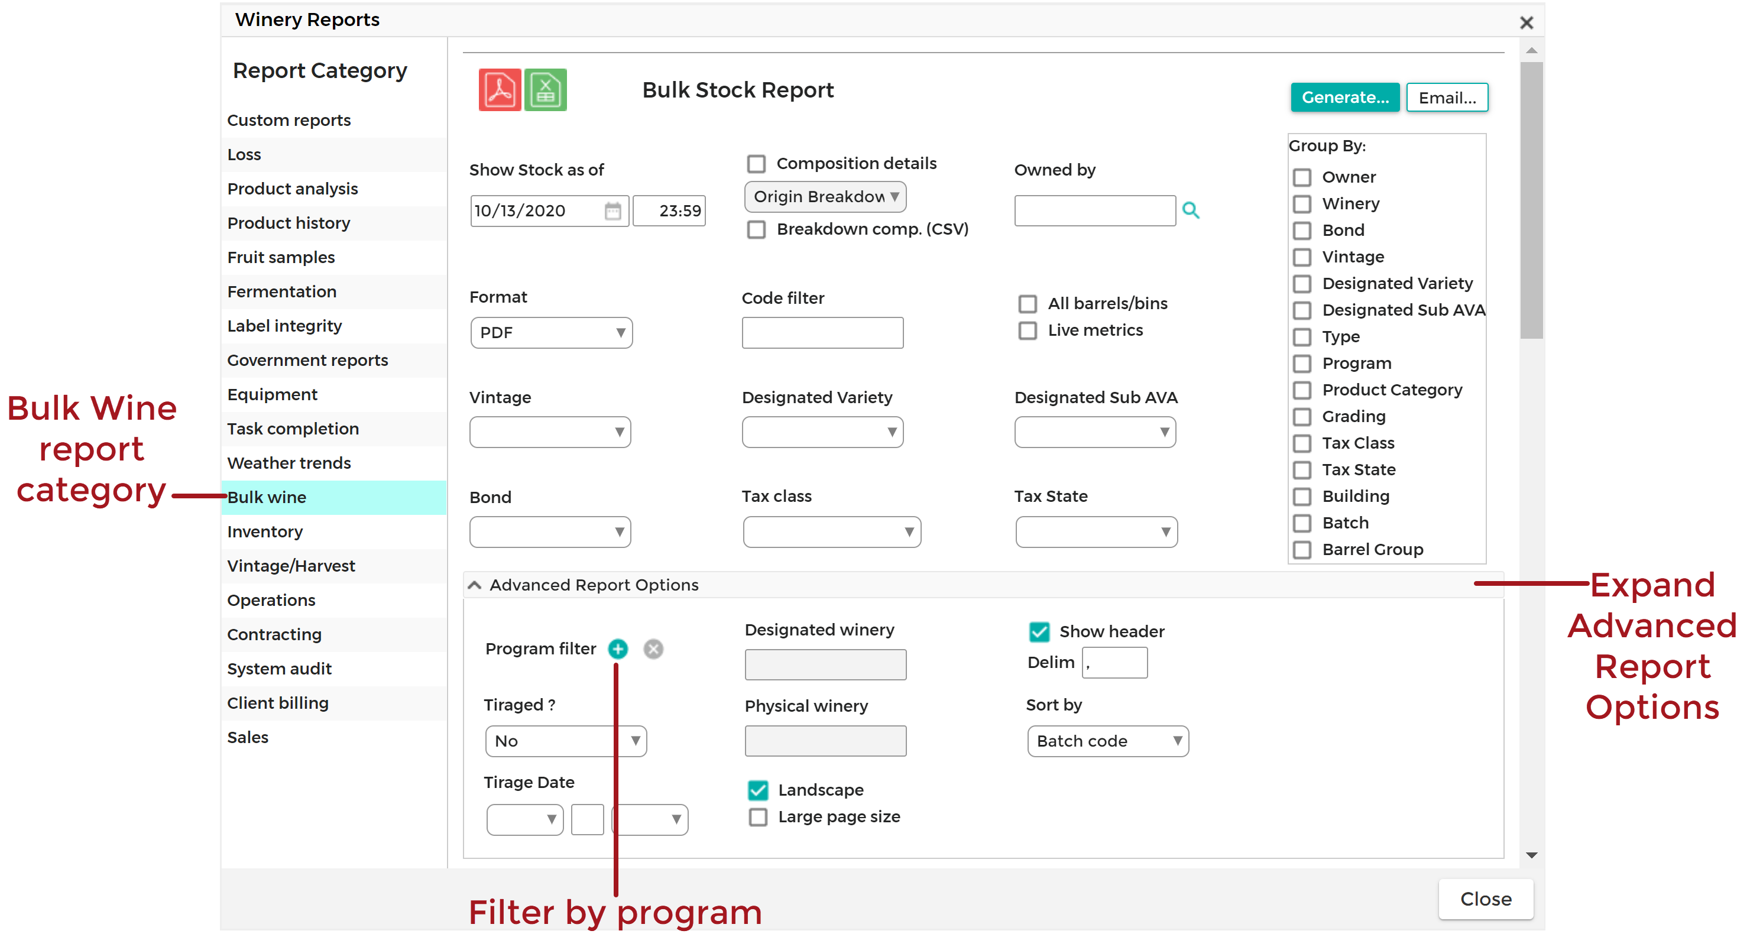Clear program filter with the grey X icon
The width and height of the screenshot is (1750, 947).
click(653, 648)
